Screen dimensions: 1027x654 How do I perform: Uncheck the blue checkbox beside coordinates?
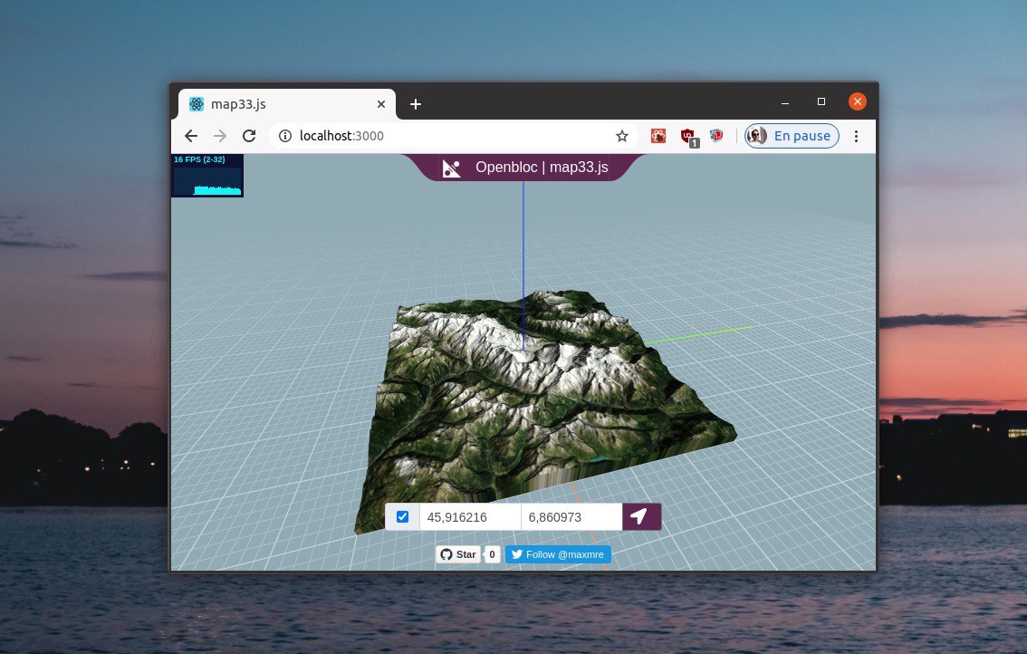402,516
